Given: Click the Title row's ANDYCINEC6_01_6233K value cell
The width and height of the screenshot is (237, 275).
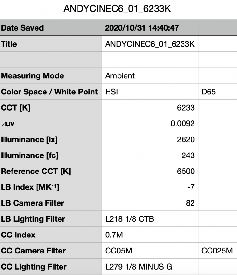Looking at the screenshot, I should pyautogui.click(x=150, y=44).
